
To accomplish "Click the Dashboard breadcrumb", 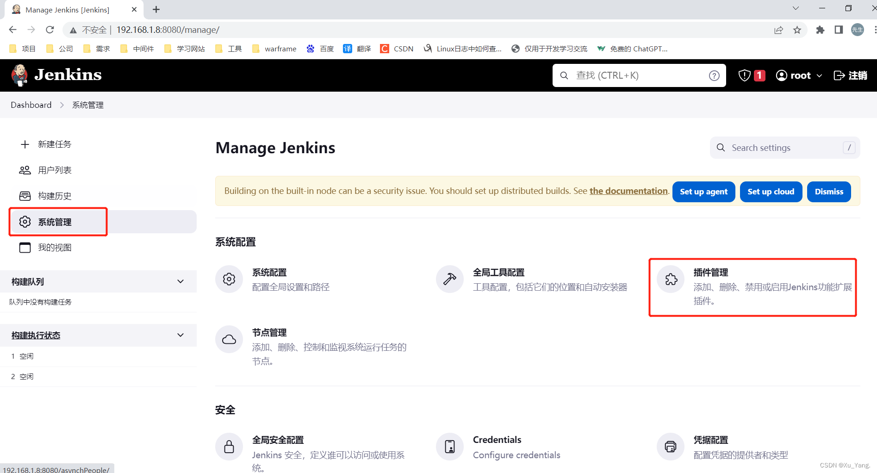I will click(x=31, y=105).
